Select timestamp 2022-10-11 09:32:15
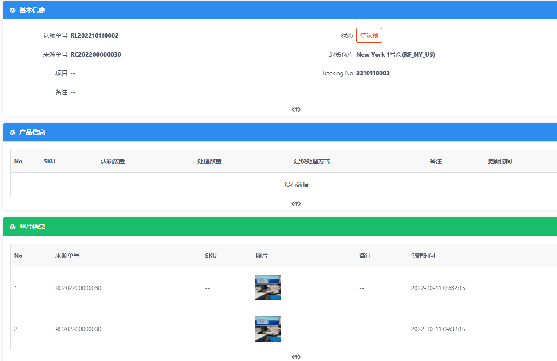557x361 pixels. [x=438, y=288]
